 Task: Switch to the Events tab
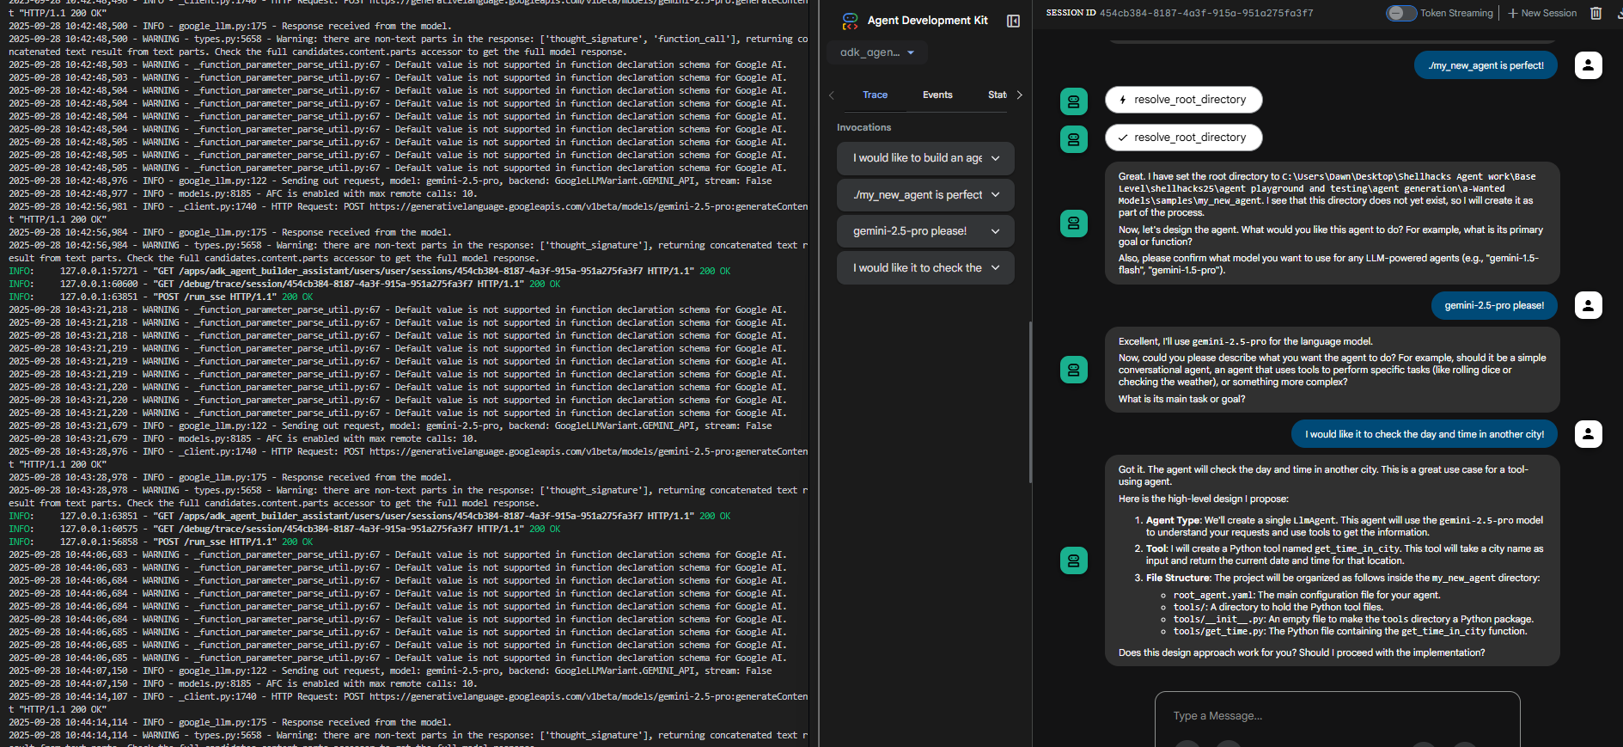(937, 95)
